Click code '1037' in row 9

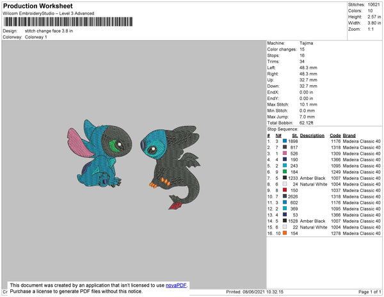coord(336,191)
